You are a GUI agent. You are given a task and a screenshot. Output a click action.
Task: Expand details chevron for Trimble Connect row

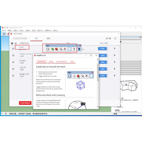[114, 55]
